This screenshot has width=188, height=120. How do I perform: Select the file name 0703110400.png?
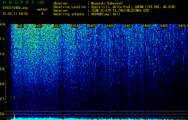tap(15, 8)
